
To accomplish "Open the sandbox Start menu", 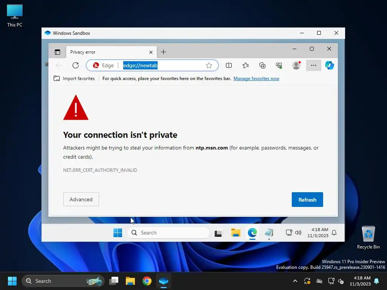I will coord(118,233).
